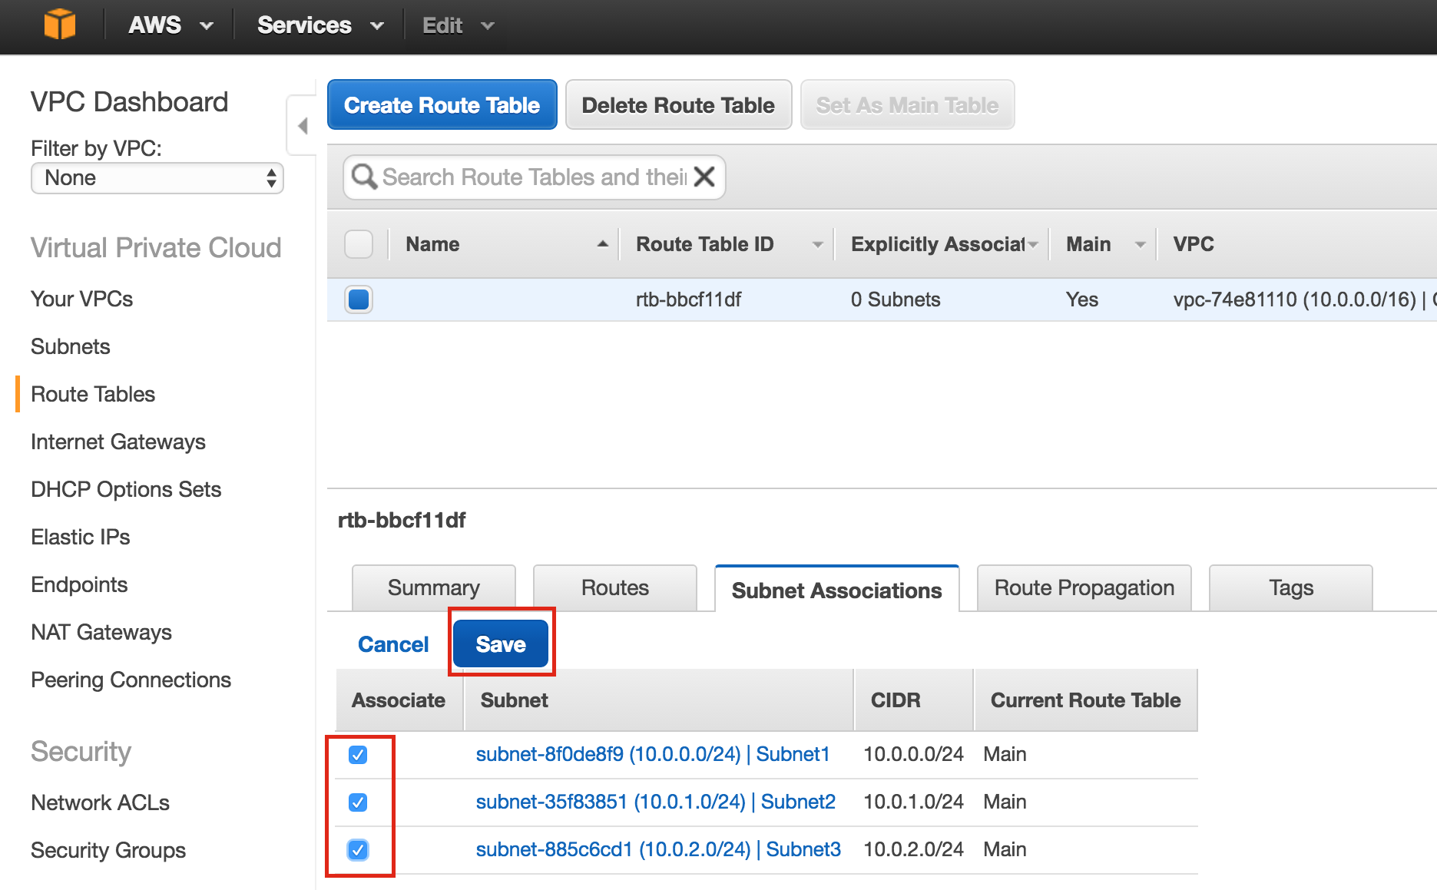Screen dimensions: 1437x890
Task: Open VPC Dashboard in sidebar
Action: click(x=130, y=102)
